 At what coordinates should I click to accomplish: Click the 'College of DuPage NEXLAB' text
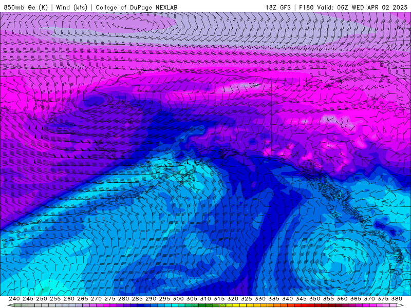click(137, 7)
